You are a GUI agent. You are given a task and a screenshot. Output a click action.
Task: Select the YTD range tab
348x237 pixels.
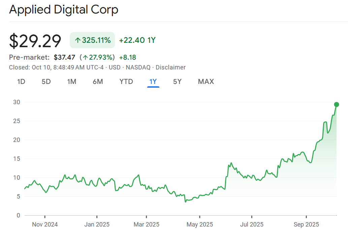126,82
